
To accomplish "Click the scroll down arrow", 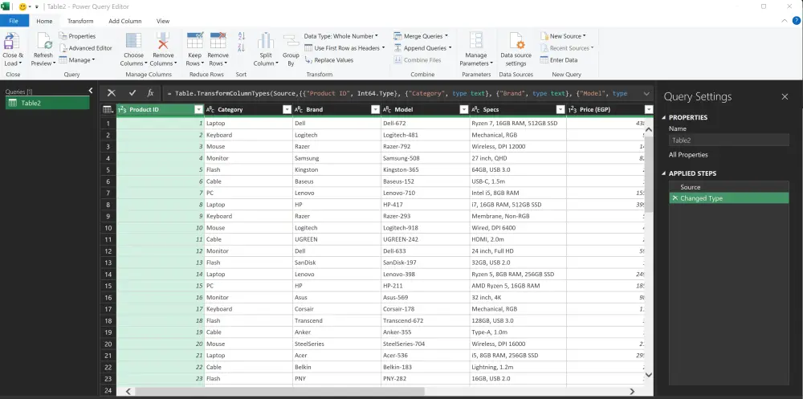I will coord(648,375).
